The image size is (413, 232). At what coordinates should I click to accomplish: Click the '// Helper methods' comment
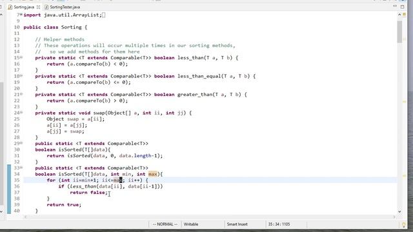coord(60,39)
